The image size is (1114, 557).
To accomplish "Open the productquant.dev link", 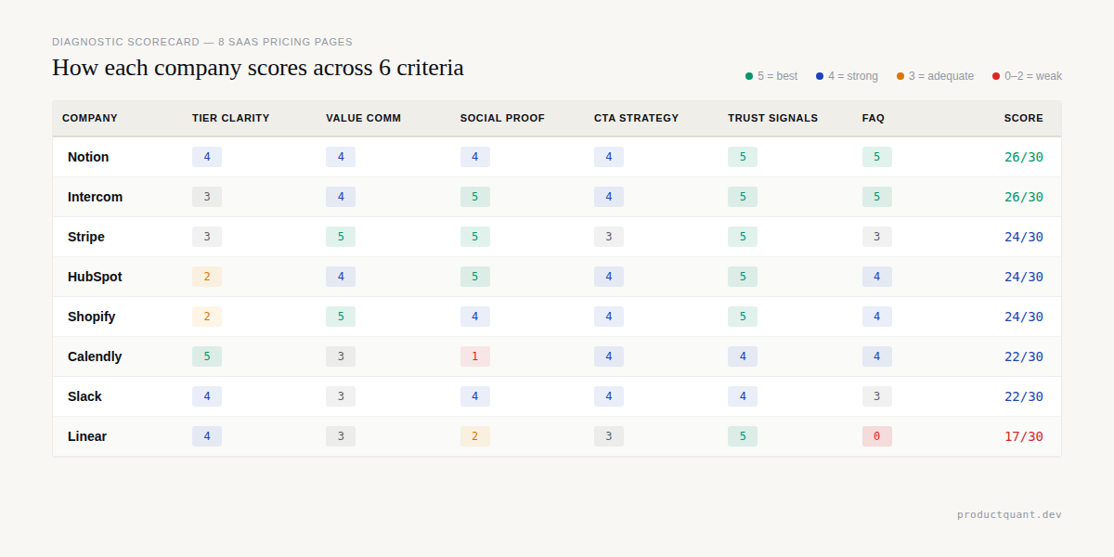I will (1010, 514).
